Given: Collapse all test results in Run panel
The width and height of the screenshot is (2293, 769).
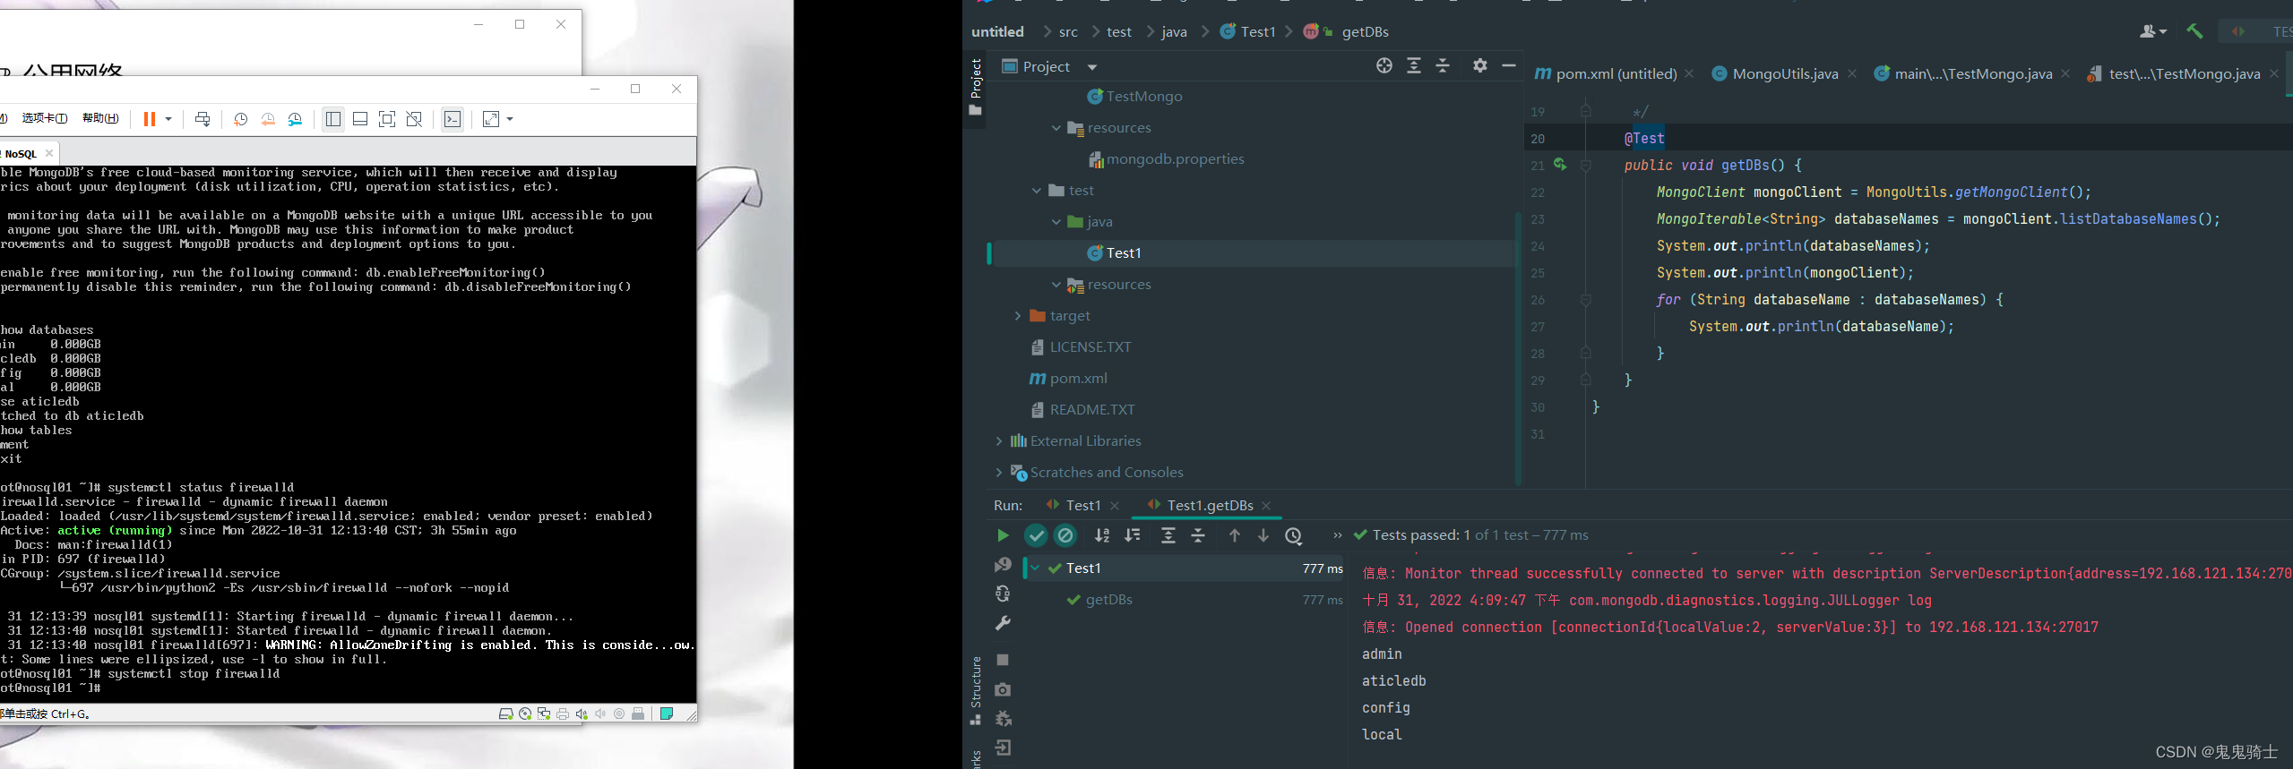Looking at the screenshot, I should (1198, 535).
